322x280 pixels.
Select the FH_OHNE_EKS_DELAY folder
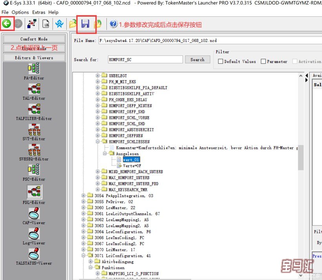click(128, 100)
